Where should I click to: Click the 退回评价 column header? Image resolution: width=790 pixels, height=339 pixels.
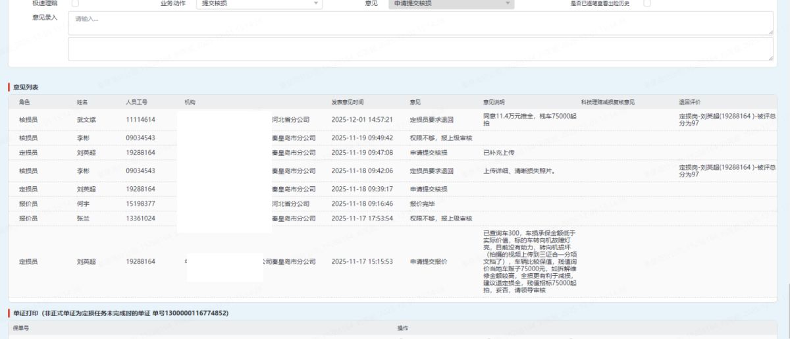[x=690, y=102]
